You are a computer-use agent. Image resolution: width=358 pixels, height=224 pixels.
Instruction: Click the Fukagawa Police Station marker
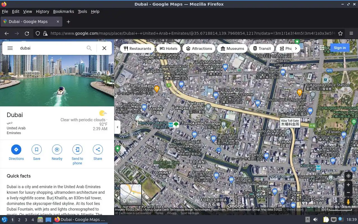point(313,95)
